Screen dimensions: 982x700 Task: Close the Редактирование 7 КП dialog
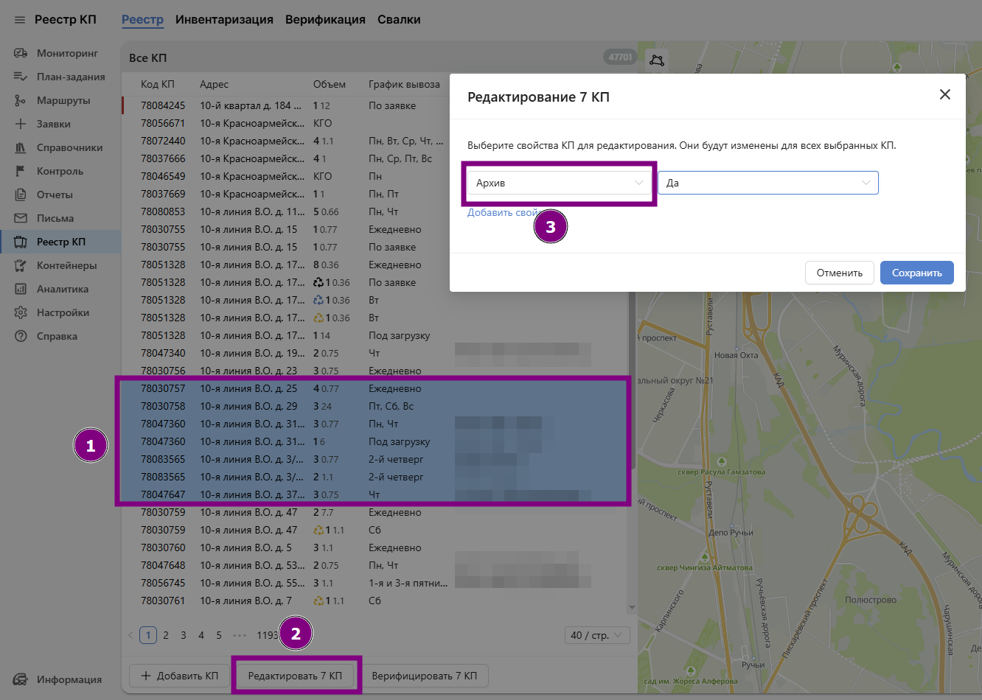point(944,94)
